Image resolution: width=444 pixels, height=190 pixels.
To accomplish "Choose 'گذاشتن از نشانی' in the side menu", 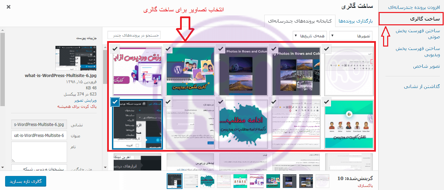I will click(x=422, y=87).
